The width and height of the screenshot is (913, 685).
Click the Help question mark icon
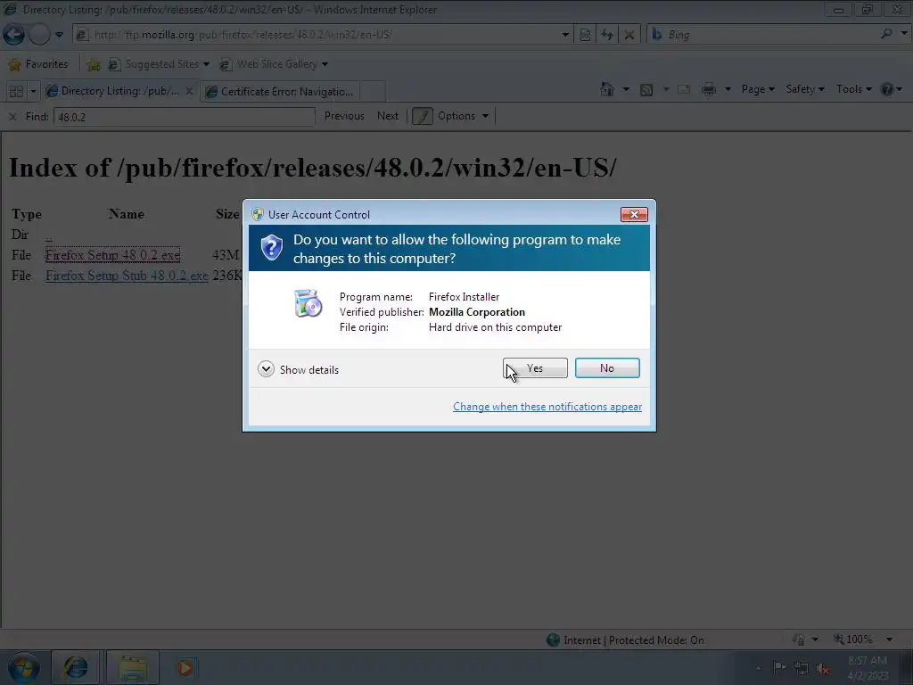887,89
